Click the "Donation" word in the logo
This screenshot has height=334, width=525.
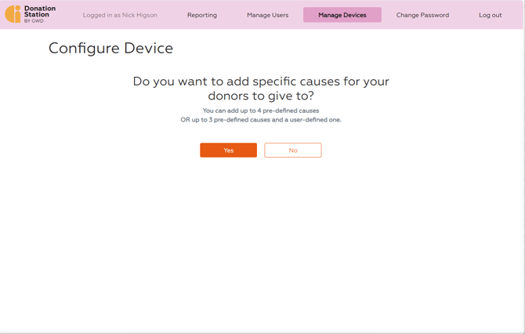click(40, 9)
